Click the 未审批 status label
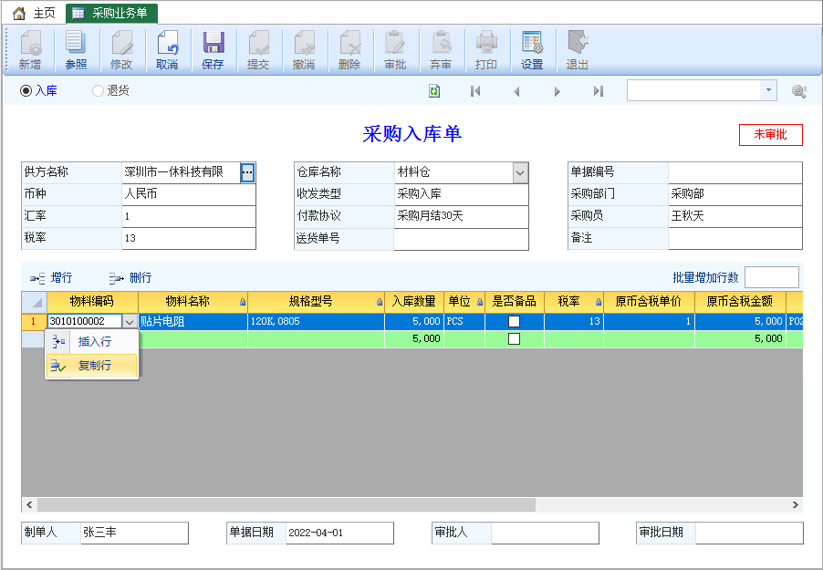Screen dimensions: 823x570 (770, 134)
